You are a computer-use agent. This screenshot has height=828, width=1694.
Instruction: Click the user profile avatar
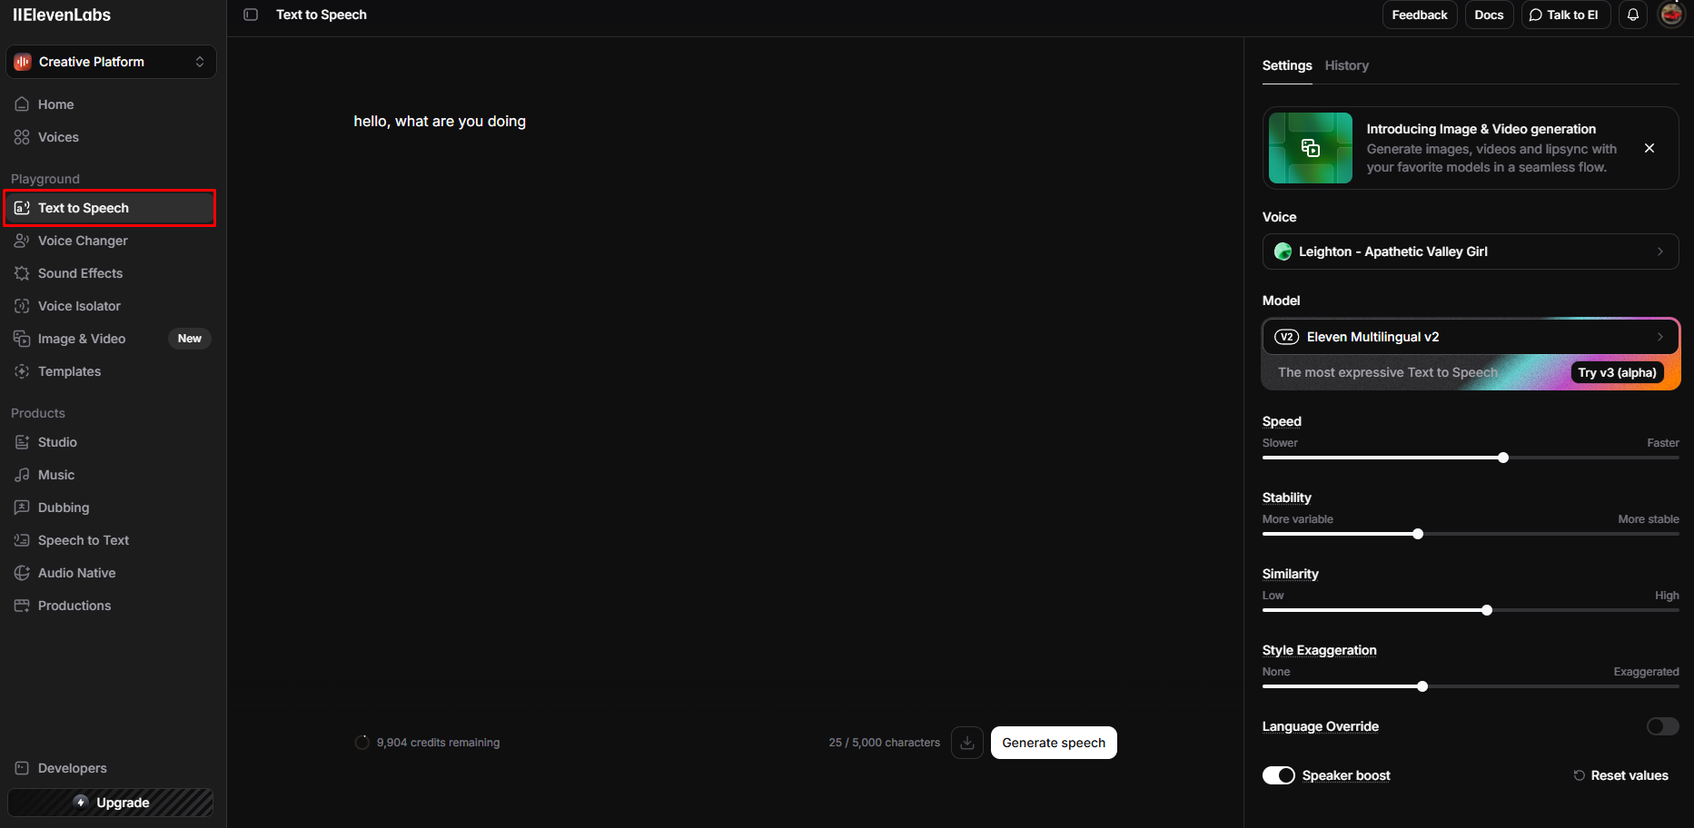(x=1671, y=15)
